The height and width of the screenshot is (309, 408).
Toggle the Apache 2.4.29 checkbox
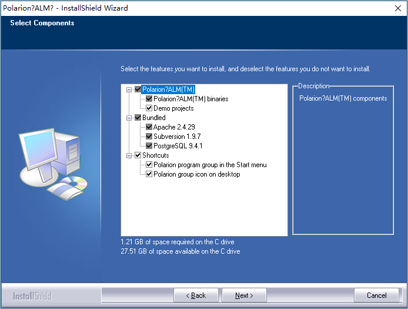pyautogui.click(x=149, y=127)
